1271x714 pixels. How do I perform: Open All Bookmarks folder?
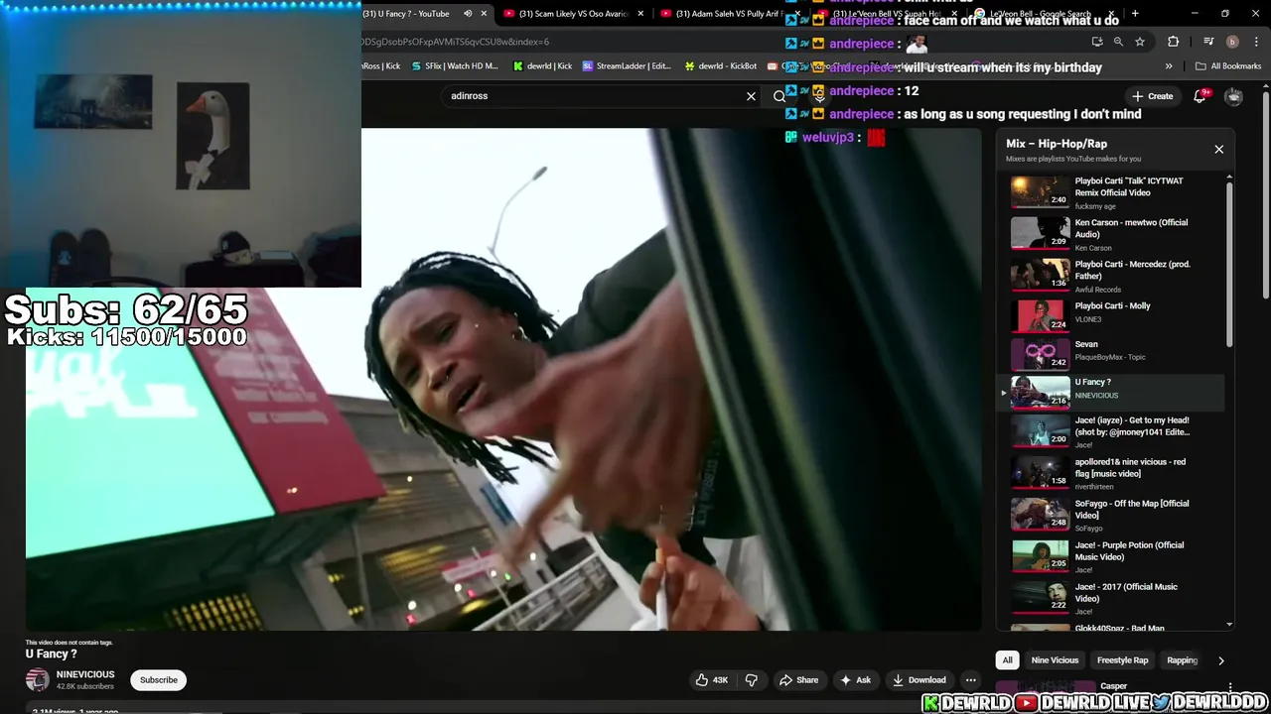[x=1228, y=66]
